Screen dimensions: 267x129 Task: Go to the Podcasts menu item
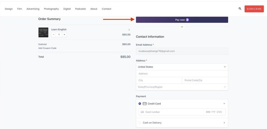click(80, 9)
